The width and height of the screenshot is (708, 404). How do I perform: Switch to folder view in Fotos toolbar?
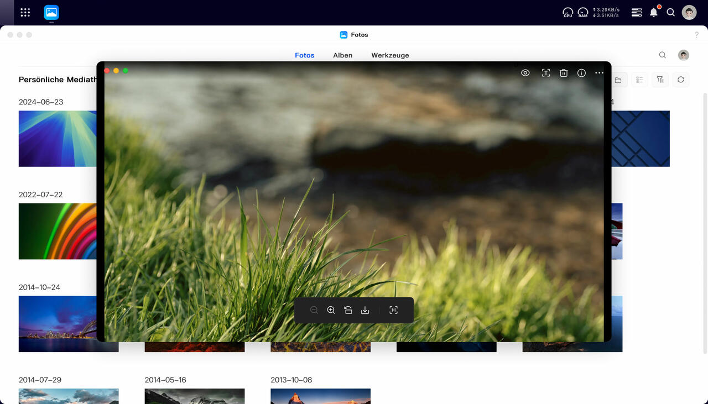pos(618,80)
